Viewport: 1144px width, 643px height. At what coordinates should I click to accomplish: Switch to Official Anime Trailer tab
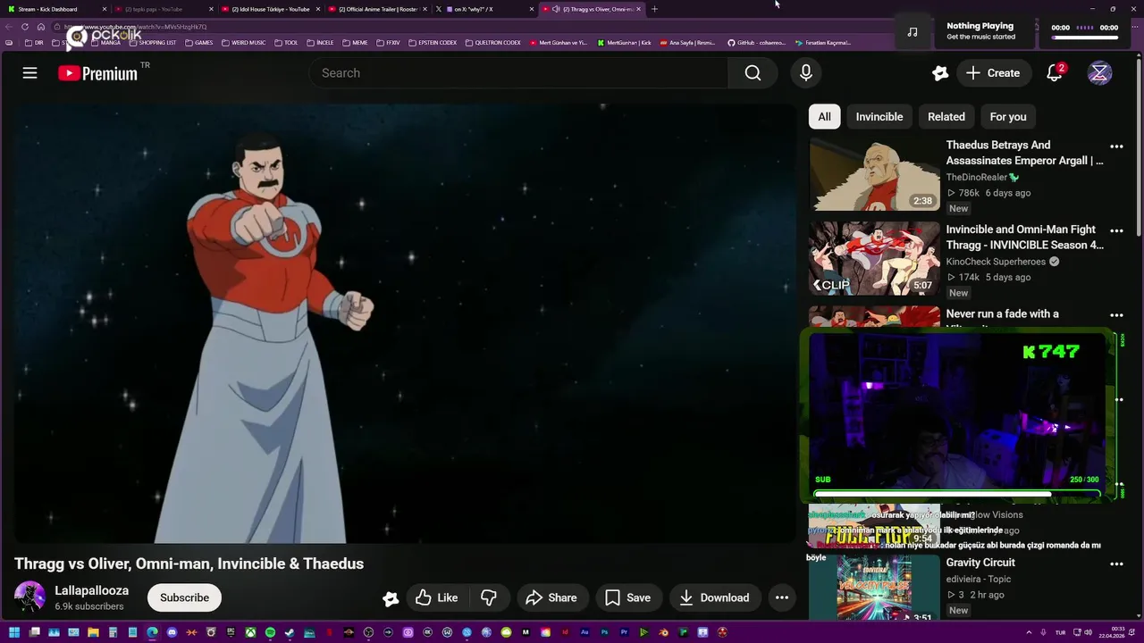point(378,9)
